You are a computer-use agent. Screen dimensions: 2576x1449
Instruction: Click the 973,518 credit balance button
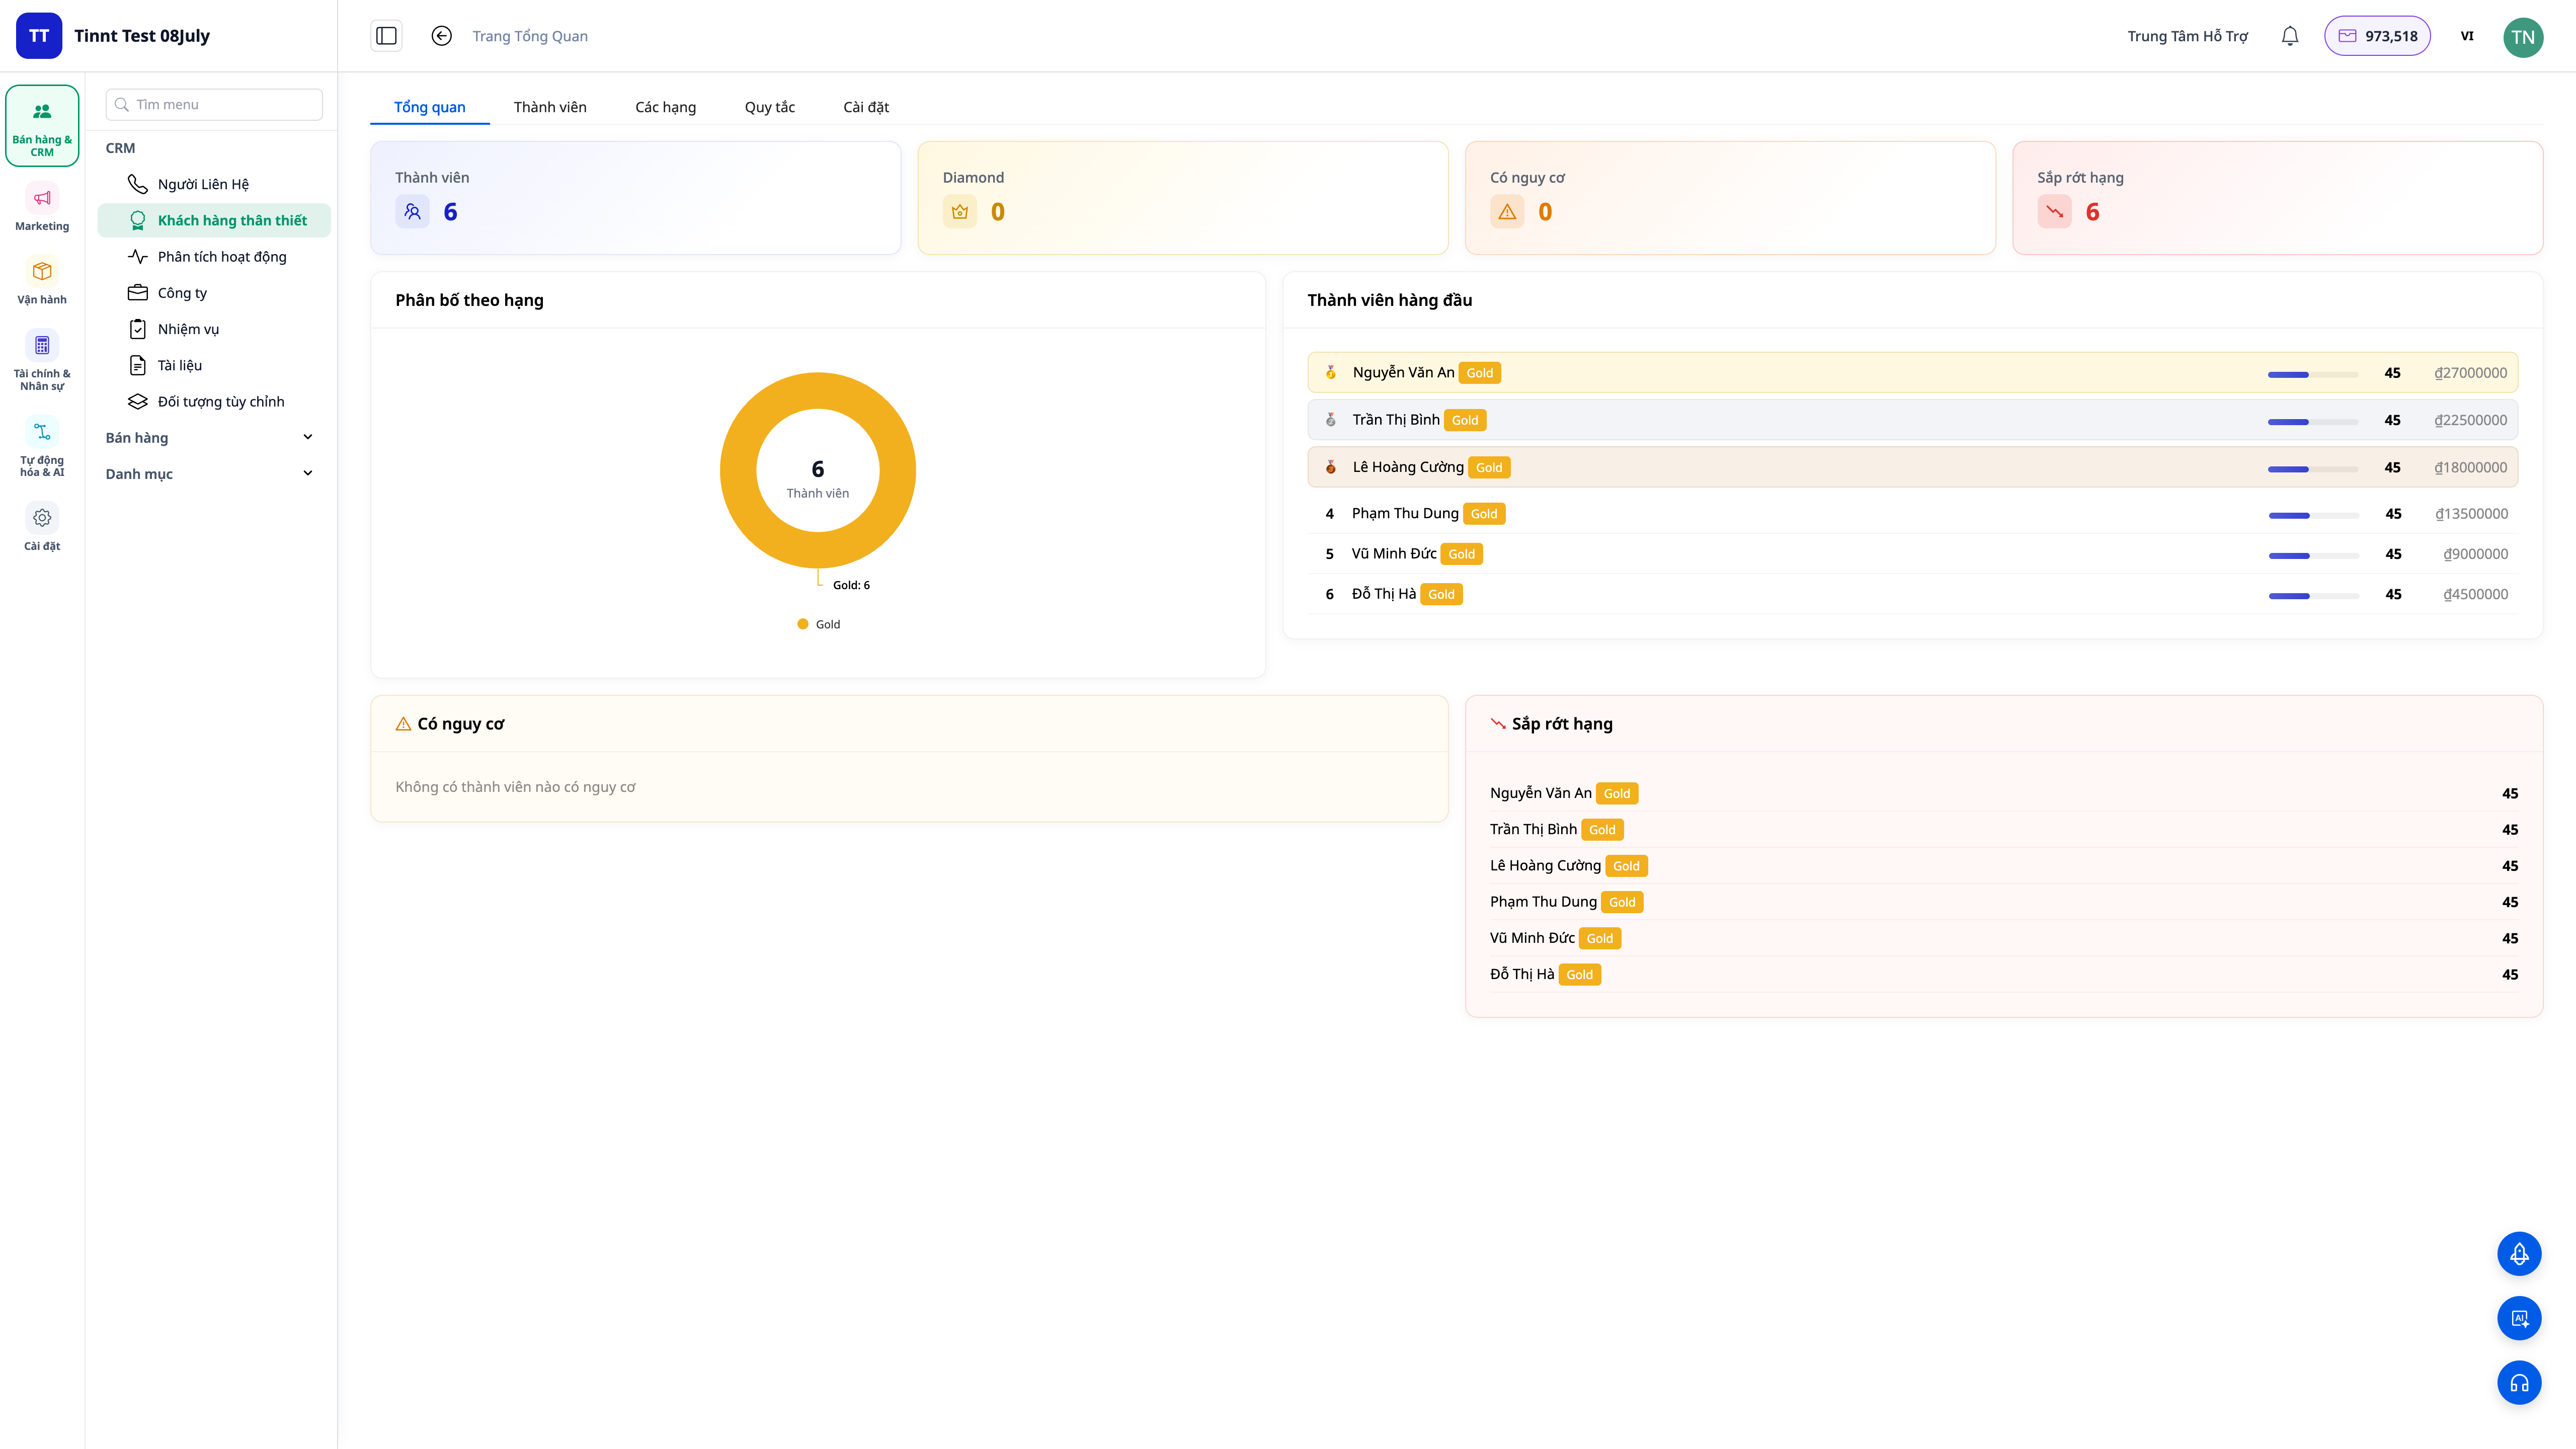(2377, 36)
